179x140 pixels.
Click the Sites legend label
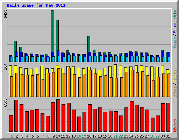point(175,92)
